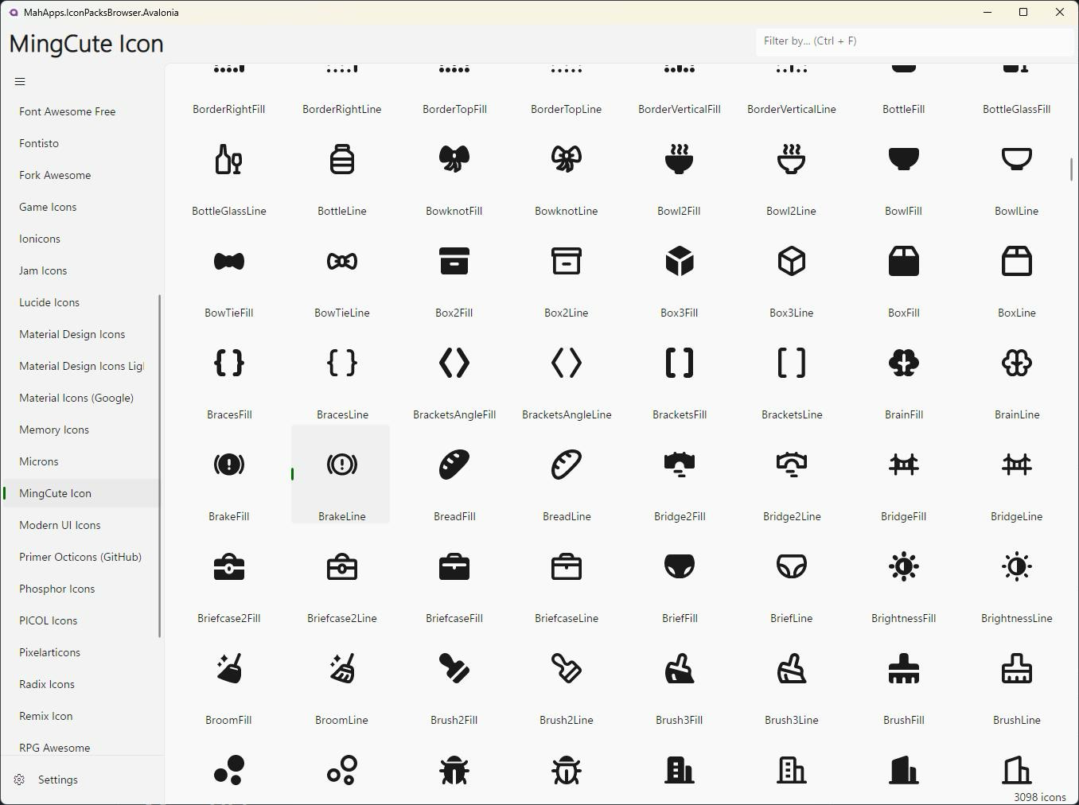Choose the BowlFill icon

tap(904, 159)
